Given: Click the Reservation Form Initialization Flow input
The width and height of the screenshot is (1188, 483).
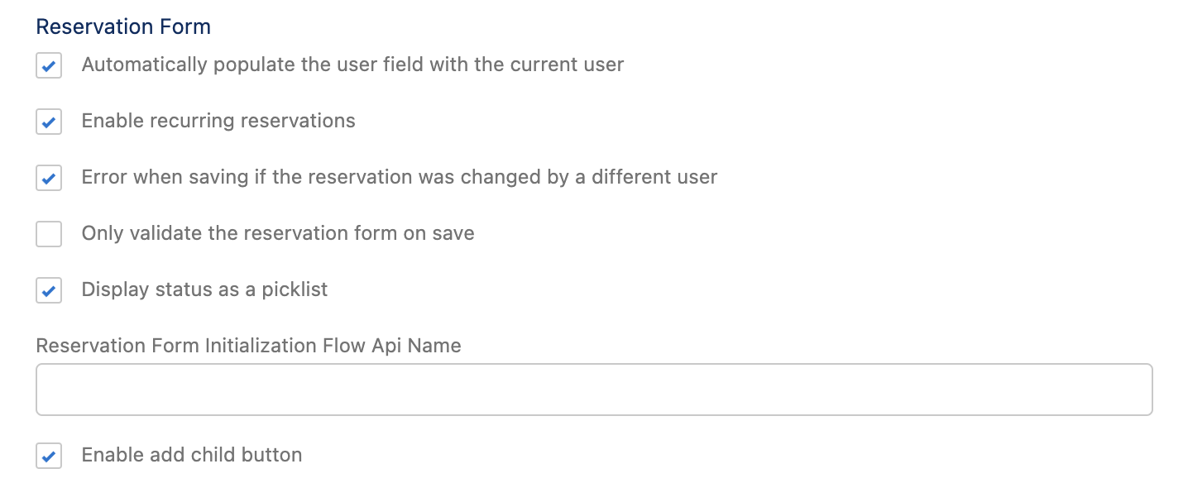Looking at the screenshot, I should 594,390.
